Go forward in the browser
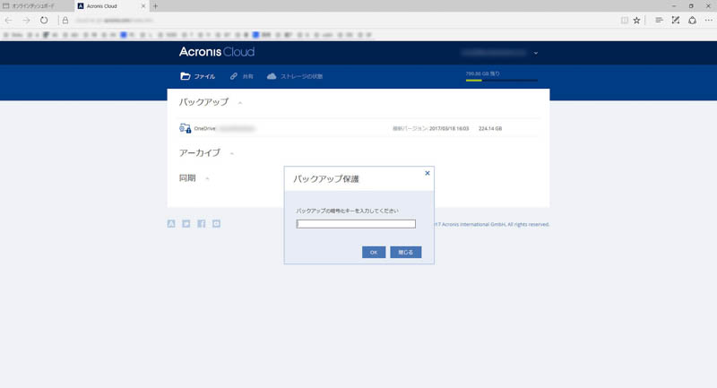Image resolution: width=717 pixels, height=388 pixels. tap(26, 20)
